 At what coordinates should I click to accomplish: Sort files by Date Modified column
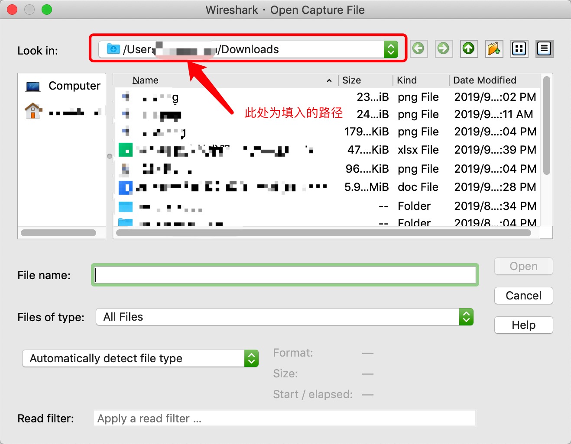click(485, 80)
